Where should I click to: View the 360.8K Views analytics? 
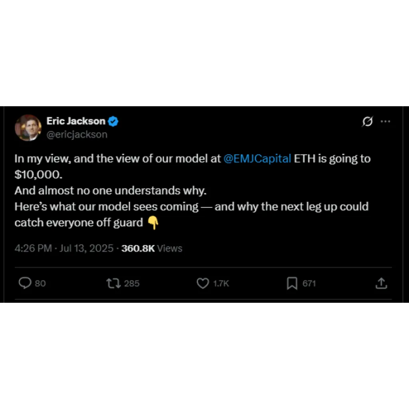[x=152, y=248]
